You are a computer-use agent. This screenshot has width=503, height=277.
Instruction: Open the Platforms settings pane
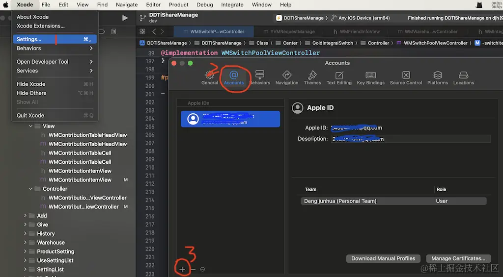click(x=437, y=77)
